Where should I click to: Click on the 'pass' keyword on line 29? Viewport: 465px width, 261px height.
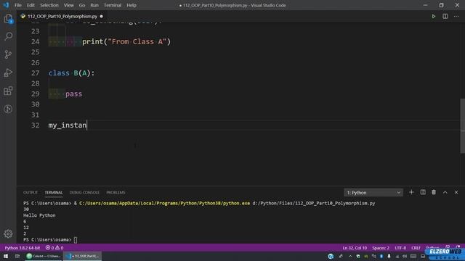(73, 94)
